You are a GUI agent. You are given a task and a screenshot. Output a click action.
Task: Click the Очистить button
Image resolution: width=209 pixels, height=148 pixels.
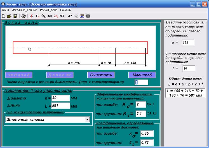(101, 75)
